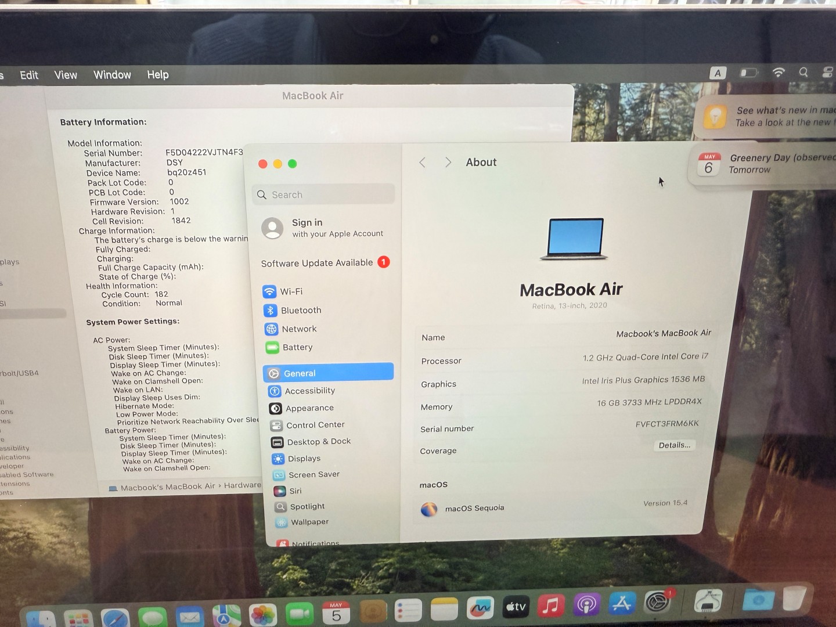Open Mail from the dock

coord(190,617)
